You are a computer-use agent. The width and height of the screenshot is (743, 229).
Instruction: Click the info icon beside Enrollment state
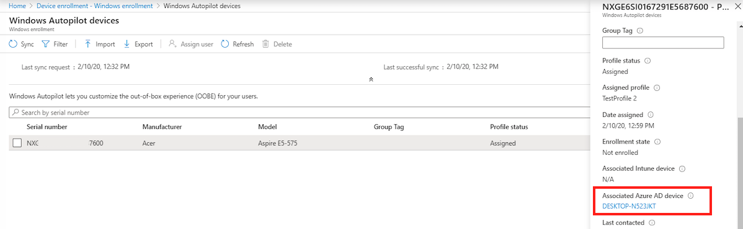[657, 142]
